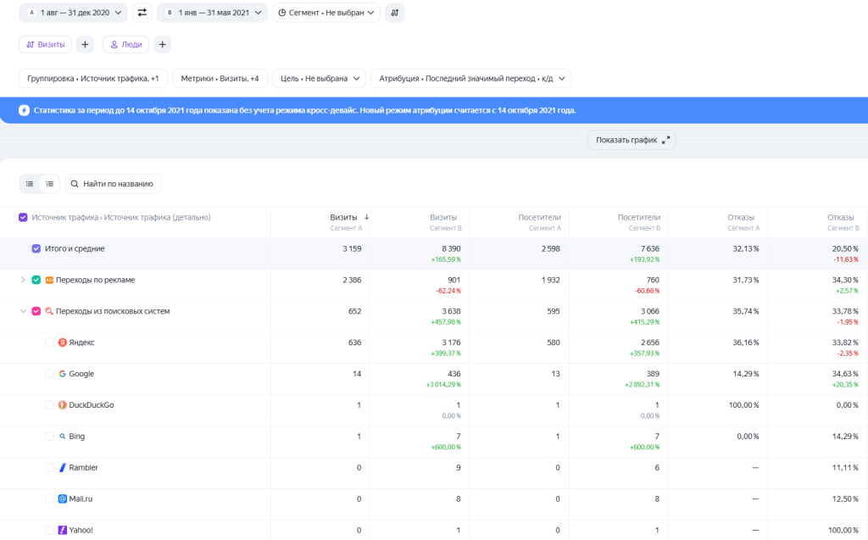The height and width of the screenshot is (540, 868).
Task: Click the DuckDuckGo logo icon
Action: point(63,405)
